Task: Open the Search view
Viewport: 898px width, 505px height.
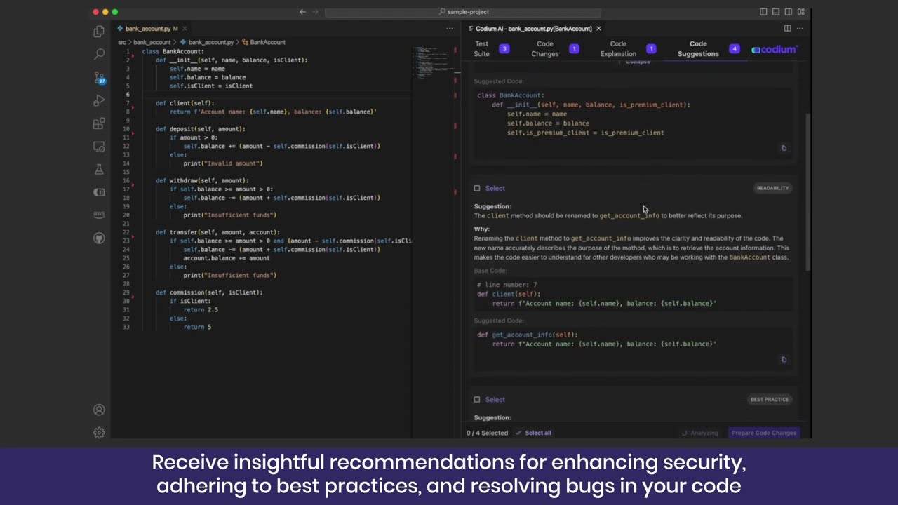Action: (x=99, y=54)
